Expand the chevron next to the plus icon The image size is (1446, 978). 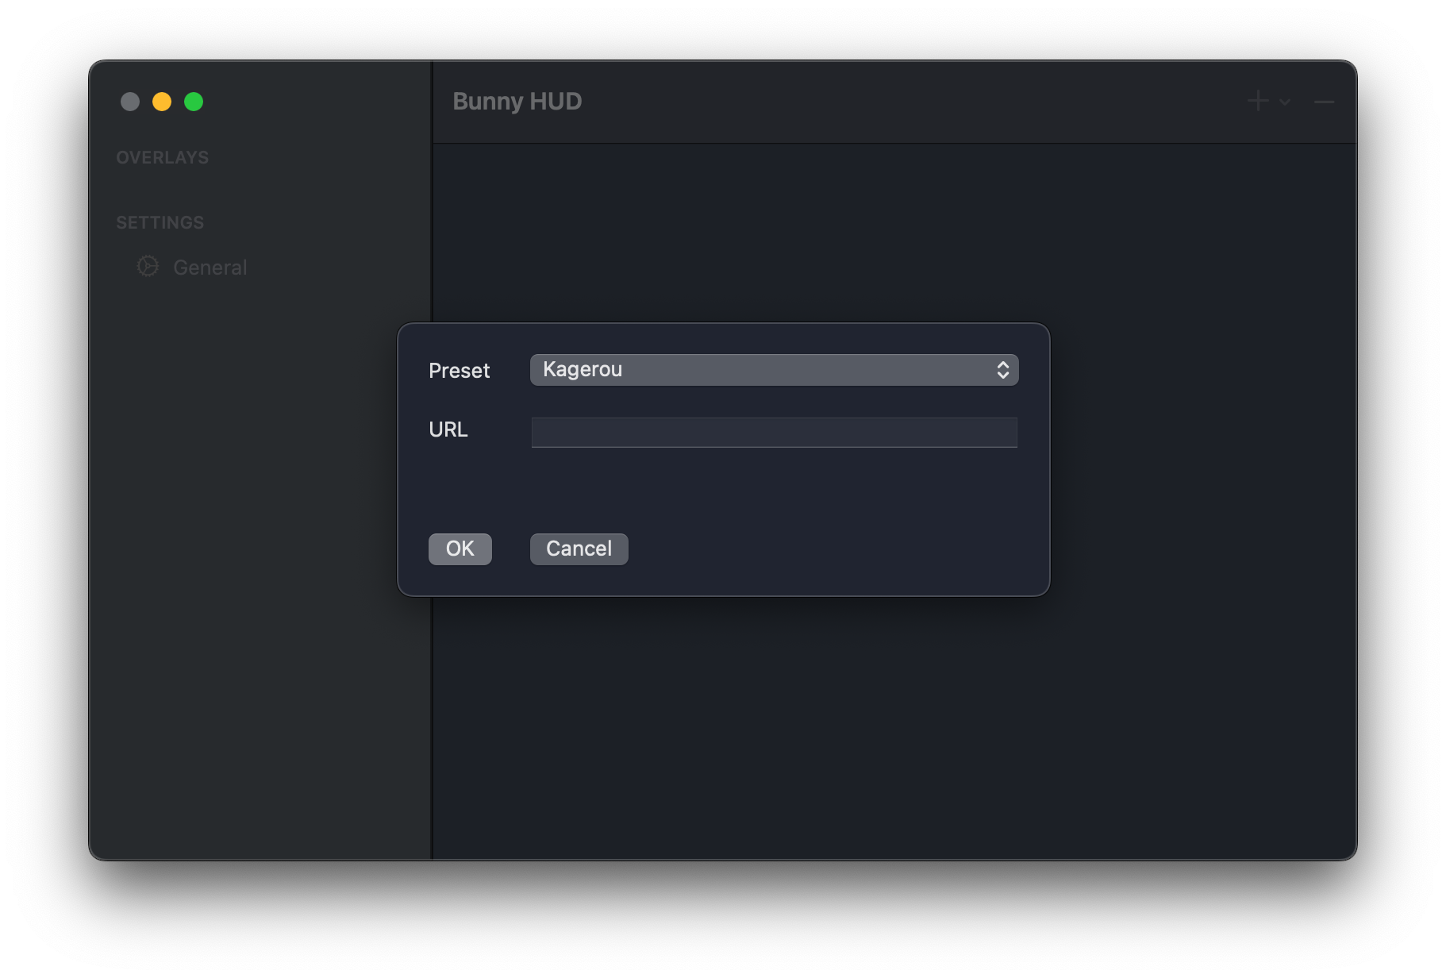(1285, 102)
